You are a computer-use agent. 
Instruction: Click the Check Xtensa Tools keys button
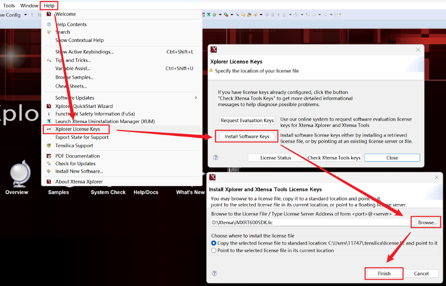pyautogui.click(x=334, y=158)
